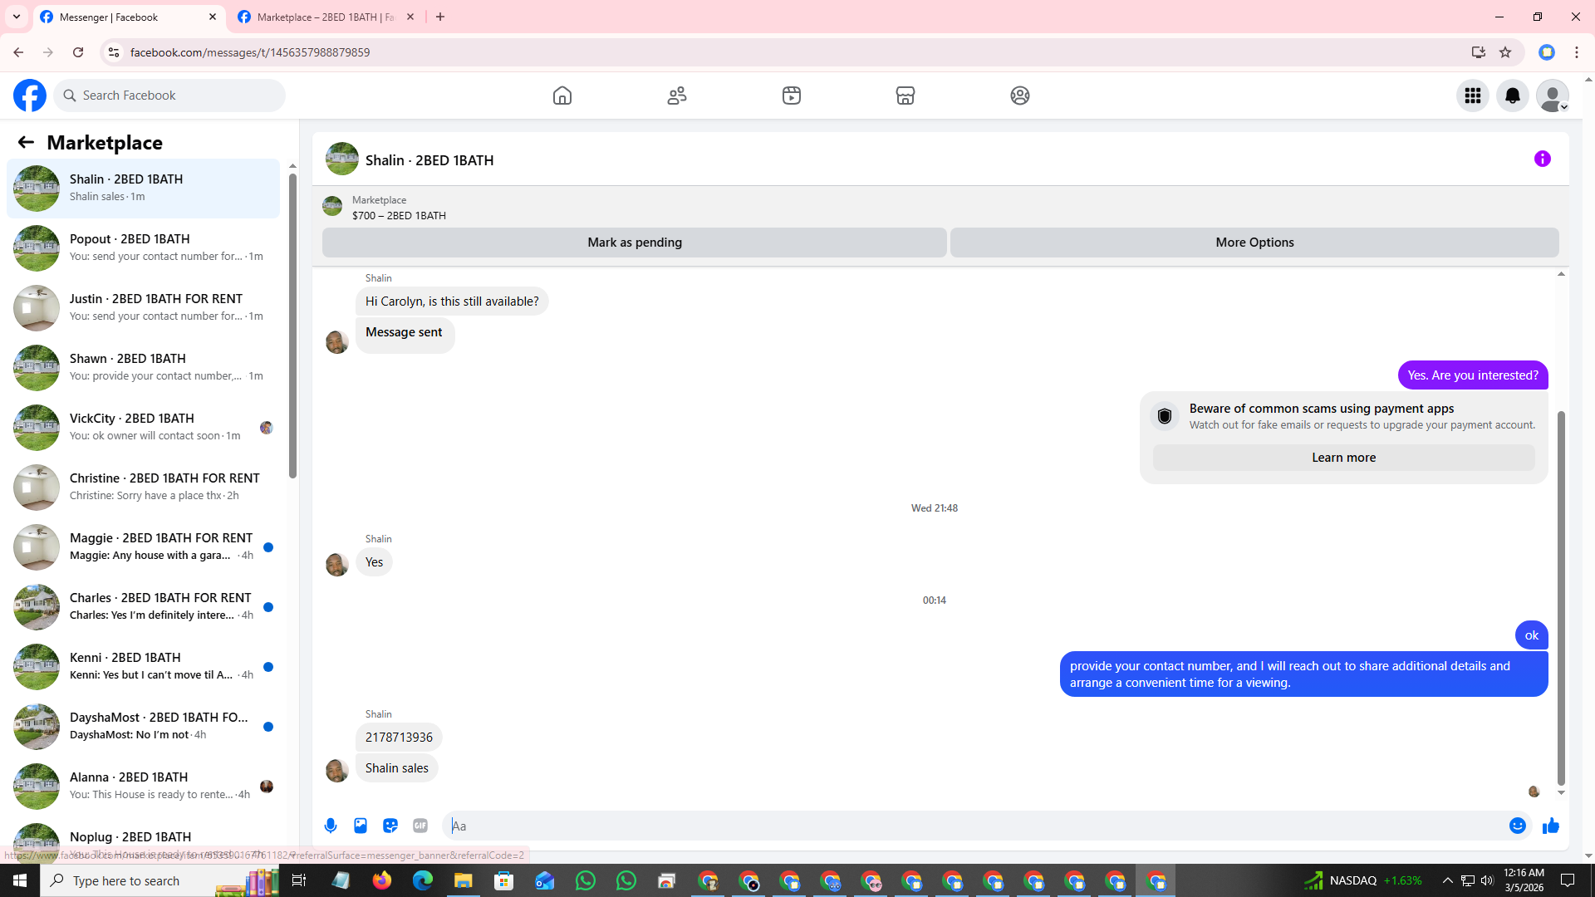Image resolution: width=1595 pixels, height=897 pixels.
Task: Open the emoji picker
Action: click(1518, 826)
